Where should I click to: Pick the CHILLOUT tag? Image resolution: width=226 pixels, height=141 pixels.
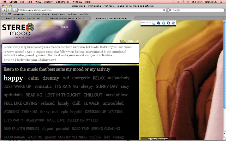pos(93,95)
